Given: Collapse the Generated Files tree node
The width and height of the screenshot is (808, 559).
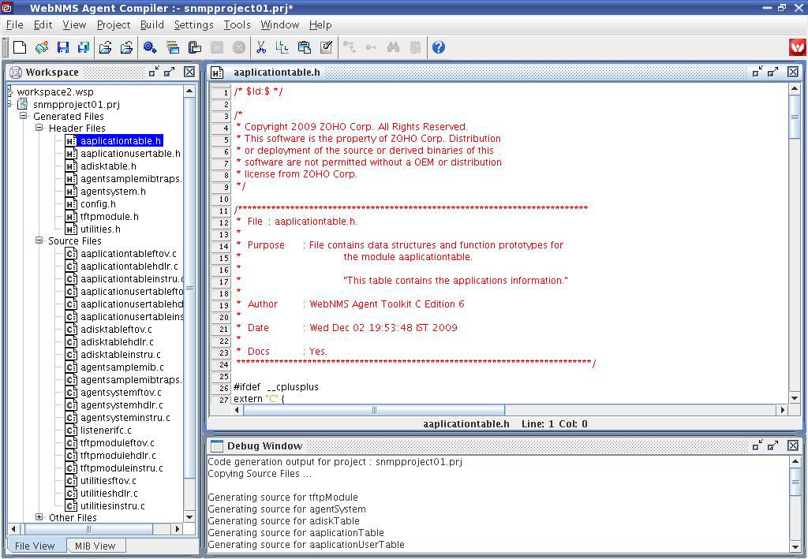Looking at the screenshot, I should [x=24, y=116].
